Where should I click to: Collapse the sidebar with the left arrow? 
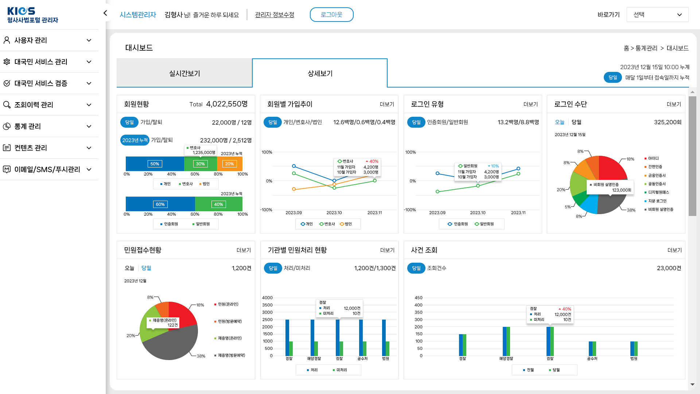[x=105, y=13]
